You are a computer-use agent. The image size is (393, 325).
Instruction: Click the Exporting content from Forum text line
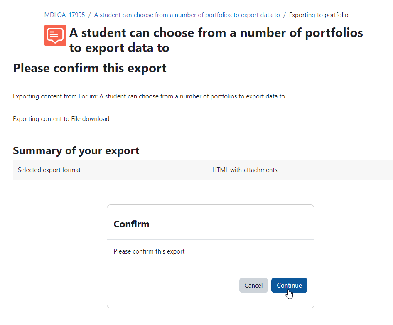coord(149,96)
